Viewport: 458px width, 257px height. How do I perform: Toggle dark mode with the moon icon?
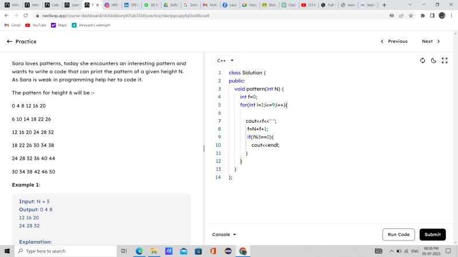(x=433, y=61)
